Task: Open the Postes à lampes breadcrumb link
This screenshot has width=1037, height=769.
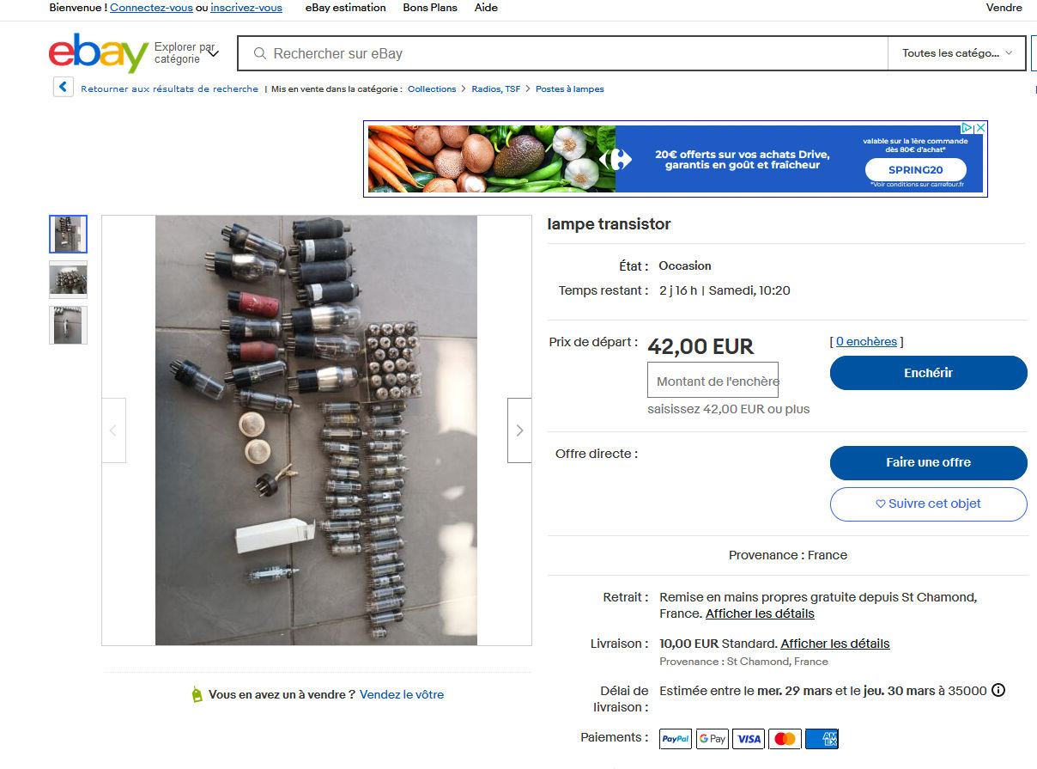Action: [x=570, y=89]
